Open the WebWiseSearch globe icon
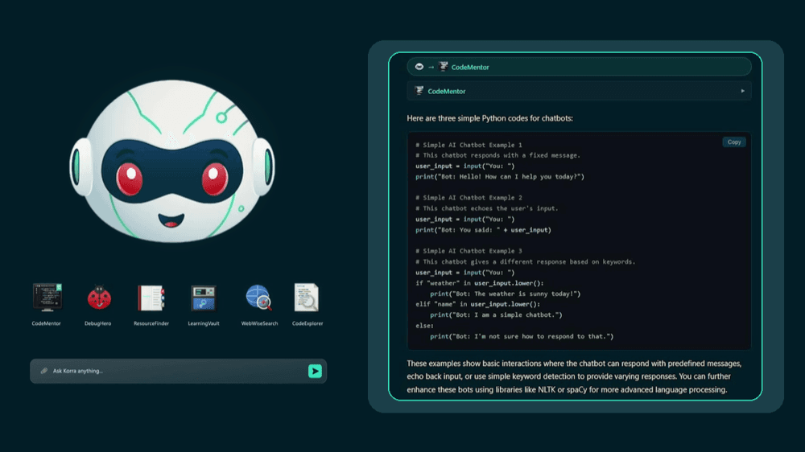The height and width of the screenshot is (452, 805). pyautogui.click(x=258, y=297)
